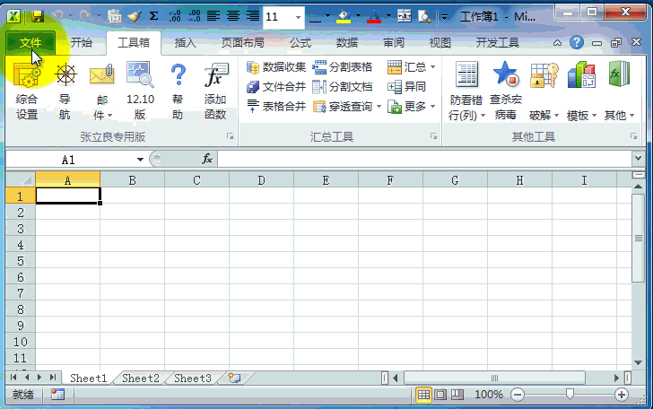This screenshot has height=409, width=653.
Task: Click the zoom slider handle
Action: (x=569, y=395)
